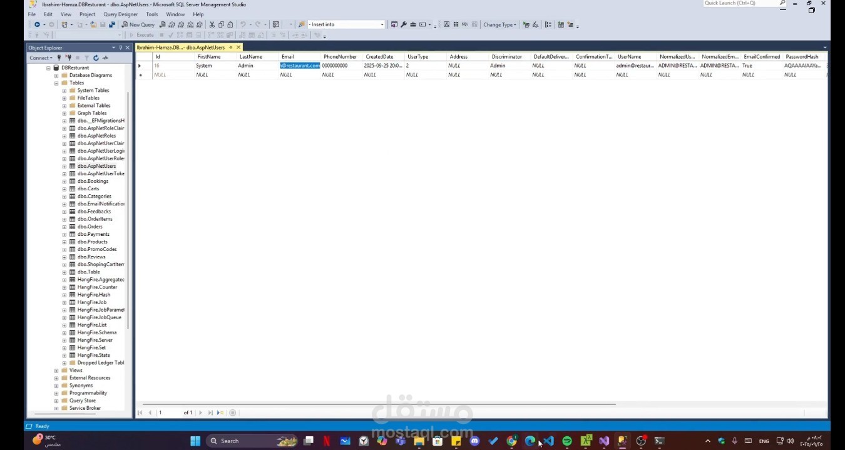The width and height of the screenshot is (845, 450).
Task: Click the Show Criteria Pane grid icon
Action: [x=456, y=24]
